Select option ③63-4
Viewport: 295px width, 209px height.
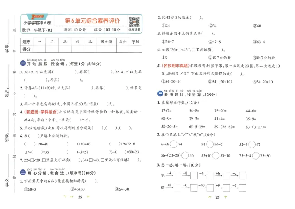(259, 42)
